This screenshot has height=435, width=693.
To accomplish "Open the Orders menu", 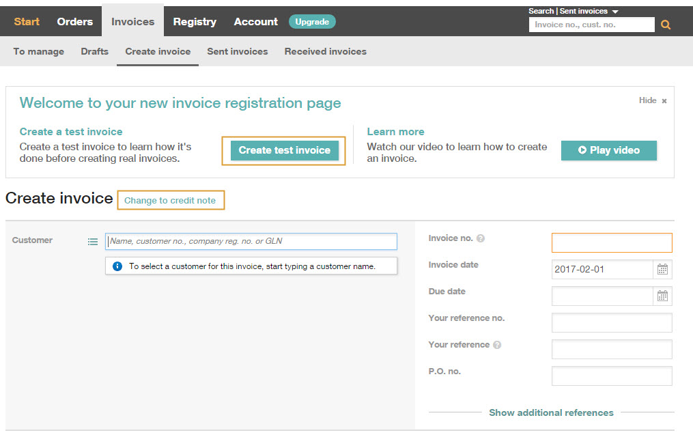I will pyautogui.click(x=74, y=22).
